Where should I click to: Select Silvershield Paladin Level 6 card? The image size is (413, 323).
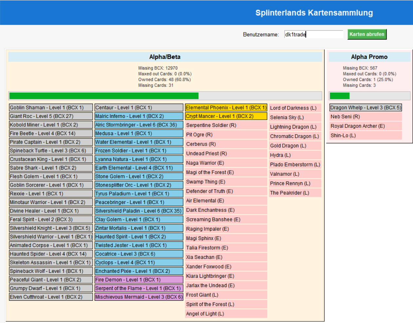coord(139,211)
